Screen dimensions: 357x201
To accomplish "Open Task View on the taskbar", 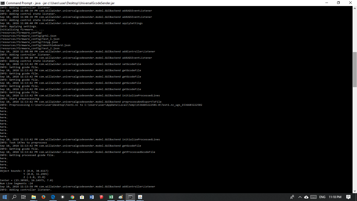I will click(x=24, y=197).
